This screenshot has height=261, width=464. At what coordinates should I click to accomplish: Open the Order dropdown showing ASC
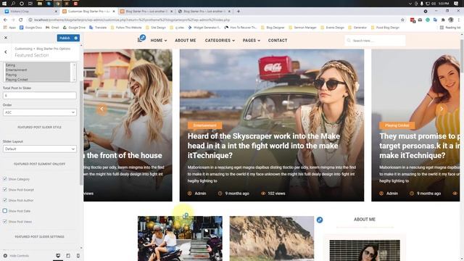[x=39, y=112]
